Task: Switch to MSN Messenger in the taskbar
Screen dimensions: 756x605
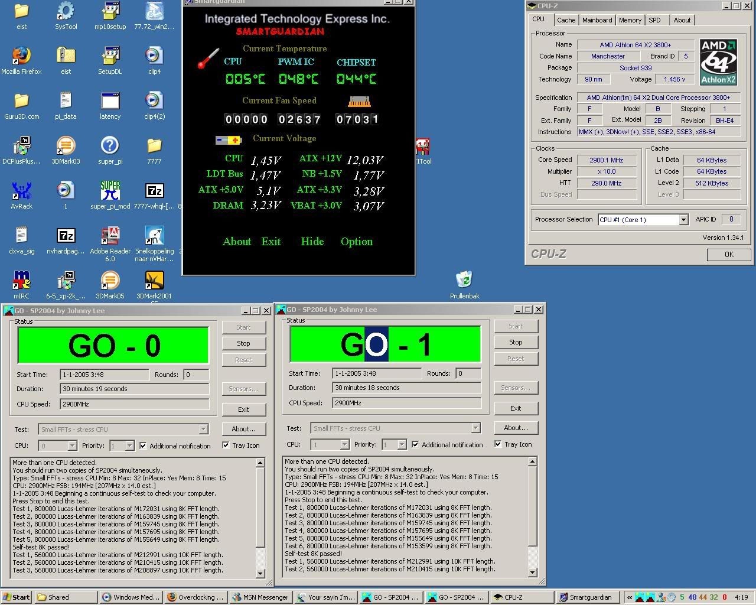Action: pyautogui.click(x=260, y=597)
